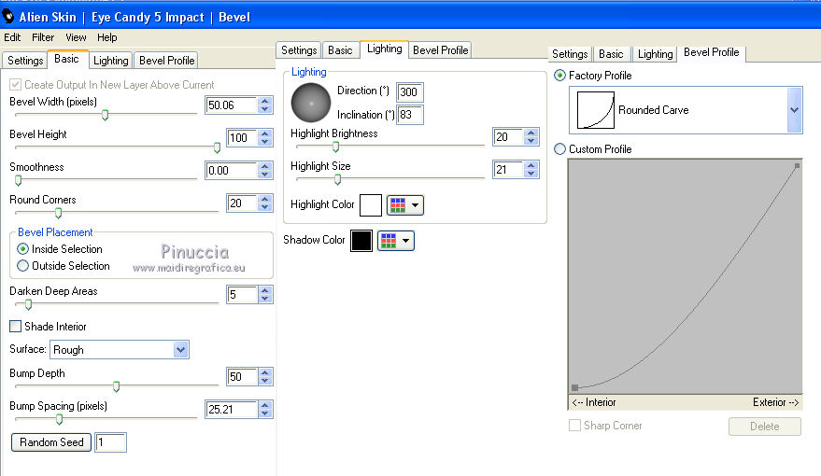This screenshot has width=821, height=476.
Task: Click the Rounded Carve profile thumbnail
Action: point(595,110)
